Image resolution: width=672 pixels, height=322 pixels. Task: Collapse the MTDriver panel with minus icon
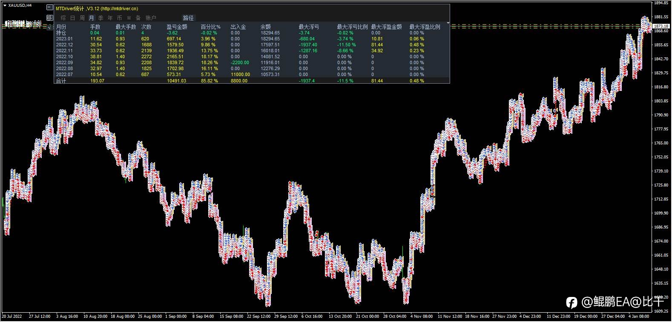[50, 8]
